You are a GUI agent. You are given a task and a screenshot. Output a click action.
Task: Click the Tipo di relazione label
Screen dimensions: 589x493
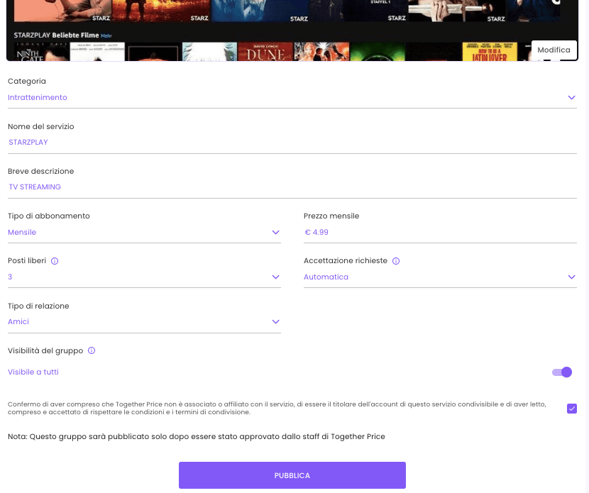click(38, 306)
